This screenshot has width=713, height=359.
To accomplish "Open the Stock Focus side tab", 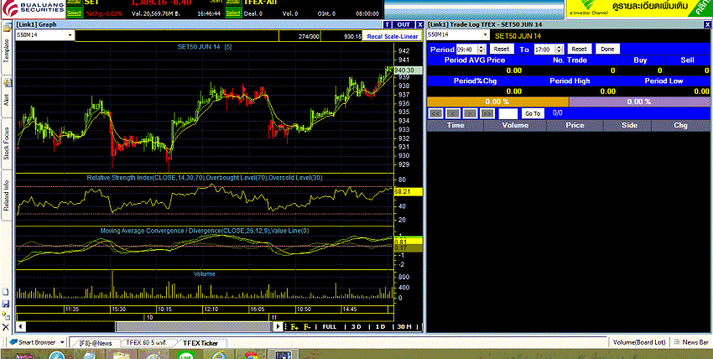I will (7, 144).
